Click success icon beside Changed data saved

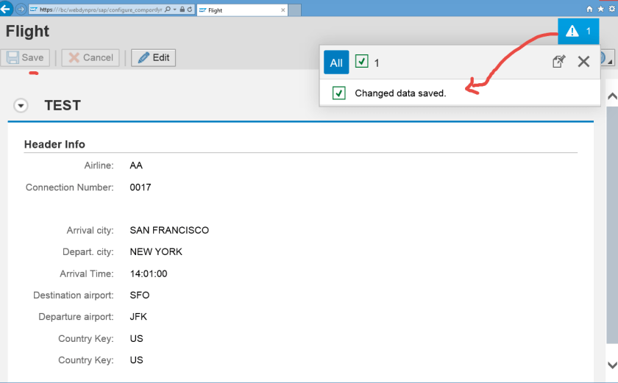point(339,93)
